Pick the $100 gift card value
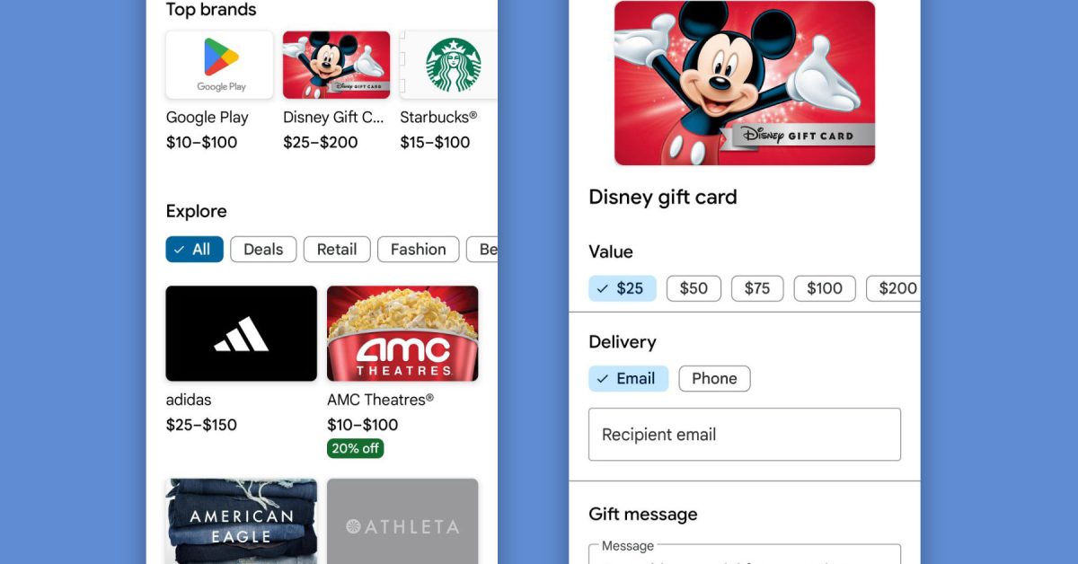Image resolution: width=1078 pixels, height=564 pixels. [825, 288]
